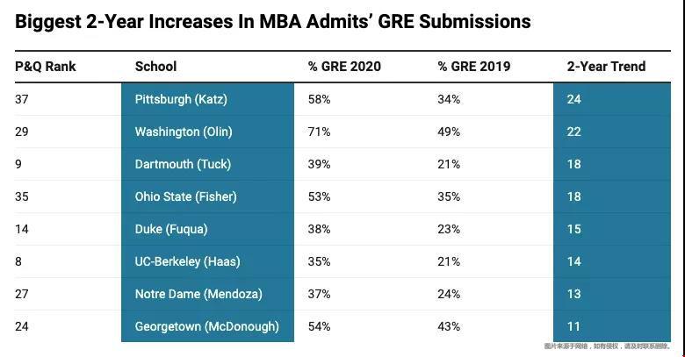This screenshot has height=357, width=685.
Task: Click Pittsburgh's 2-year trend value 24
Action: click(573, 99)
